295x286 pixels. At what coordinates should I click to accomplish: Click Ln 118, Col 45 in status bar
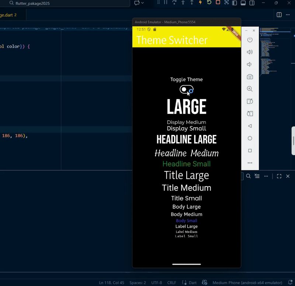coord(112,283)
